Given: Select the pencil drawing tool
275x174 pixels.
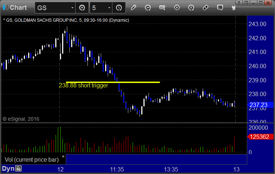Looking at the screenshot, I should pos(133,8).
